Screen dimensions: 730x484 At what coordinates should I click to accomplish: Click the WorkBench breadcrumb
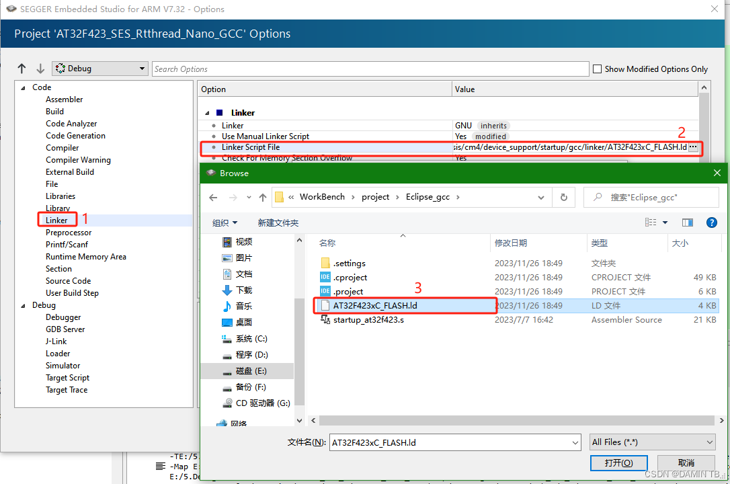[x=322, y=197]
